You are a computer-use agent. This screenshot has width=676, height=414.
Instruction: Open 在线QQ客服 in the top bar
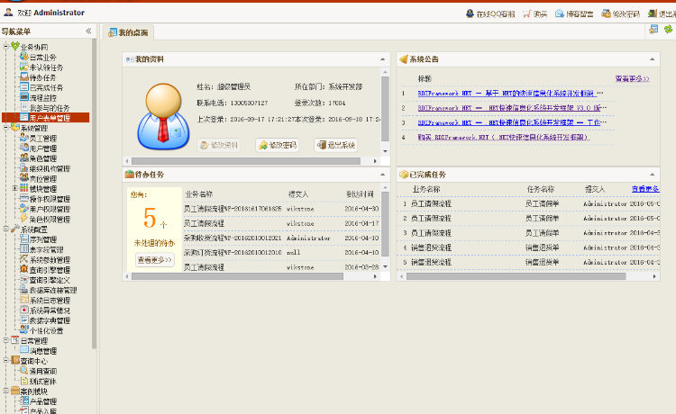click(490, 13)
